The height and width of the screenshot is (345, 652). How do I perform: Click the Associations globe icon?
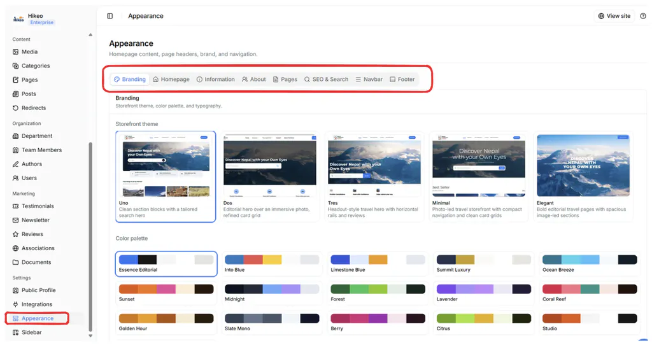click(15, 248)
